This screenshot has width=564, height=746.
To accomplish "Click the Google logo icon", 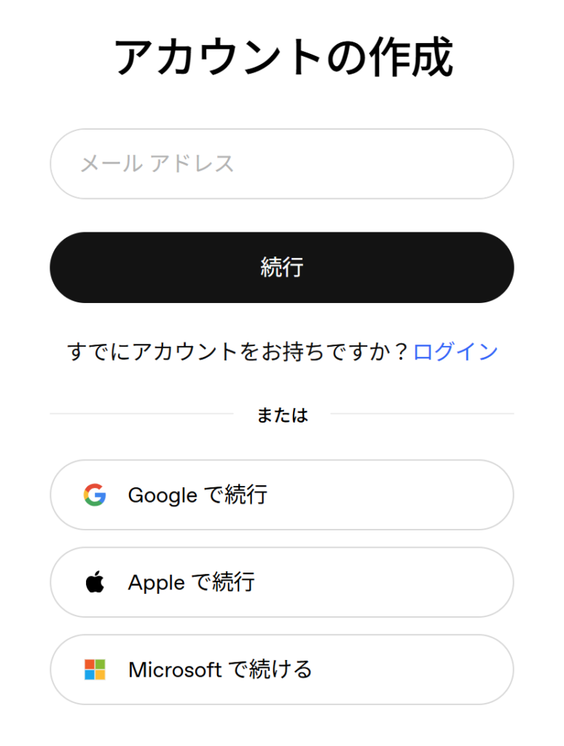I will pos(95,495).
